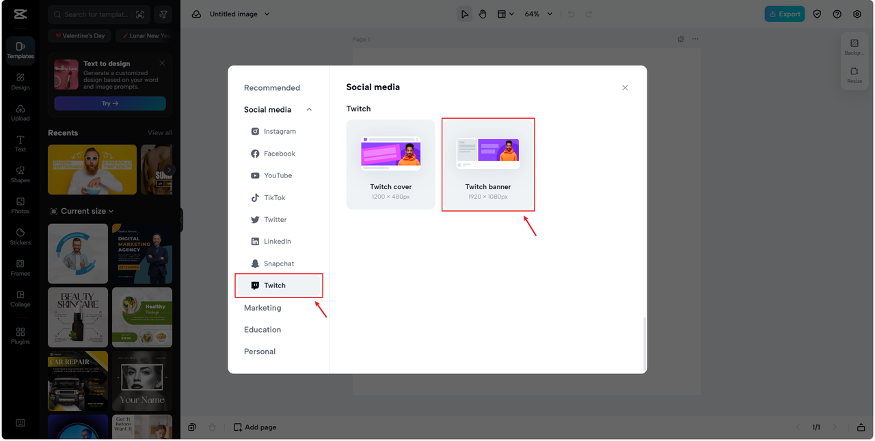This screenshot has width=875, height=441.
Task: Open the Collage sidebar panel
Action: pyautogui.click(x=21, y=300)
